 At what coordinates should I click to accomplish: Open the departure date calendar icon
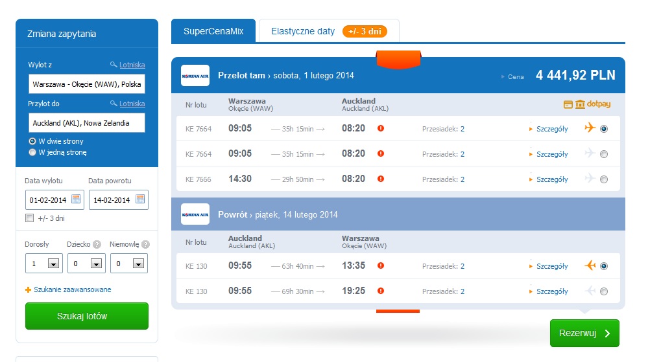tap(76, 199)
